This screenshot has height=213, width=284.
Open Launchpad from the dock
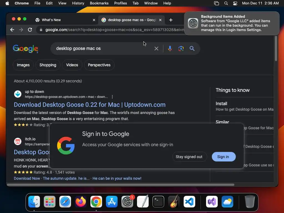[50, 202]
